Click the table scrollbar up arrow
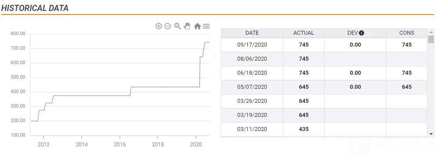 point(431,32)
